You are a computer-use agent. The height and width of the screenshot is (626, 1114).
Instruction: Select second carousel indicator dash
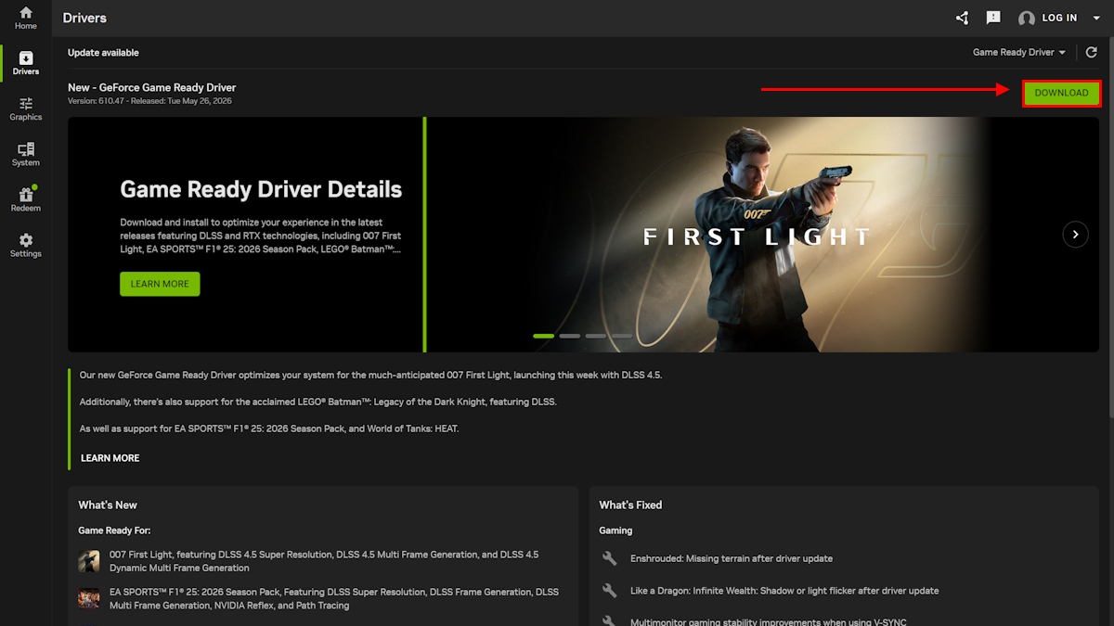pos(570,336)
